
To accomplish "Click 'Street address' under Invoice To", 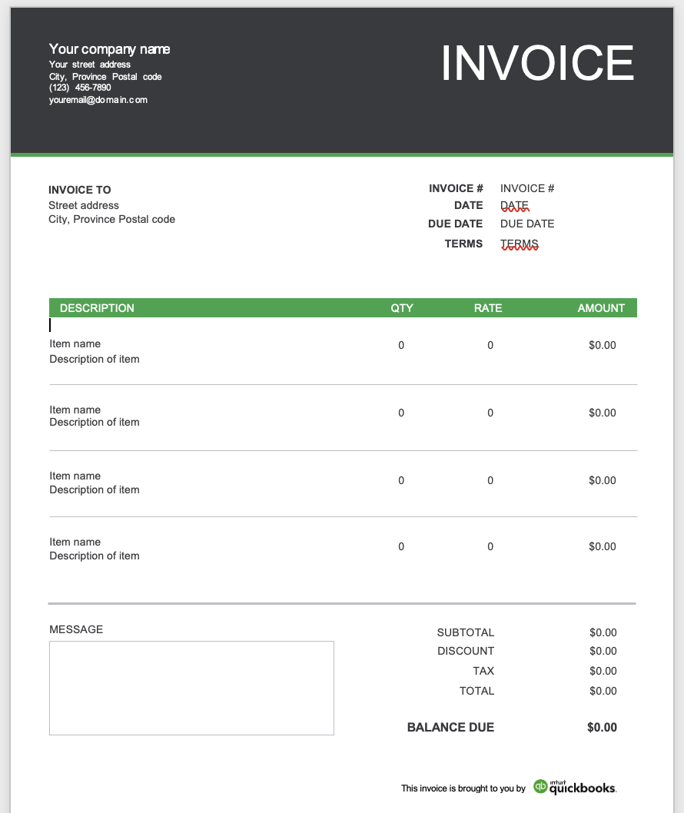I will (84, 205).
